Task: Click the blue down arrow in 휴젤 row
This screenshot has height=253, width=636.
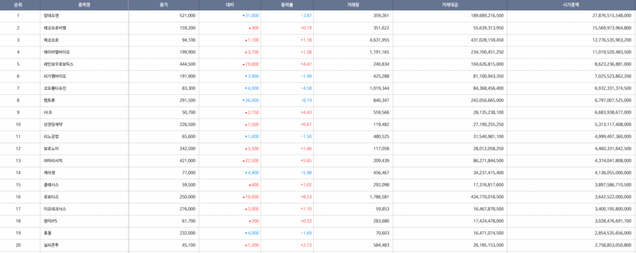Action: tap(246, 233)
